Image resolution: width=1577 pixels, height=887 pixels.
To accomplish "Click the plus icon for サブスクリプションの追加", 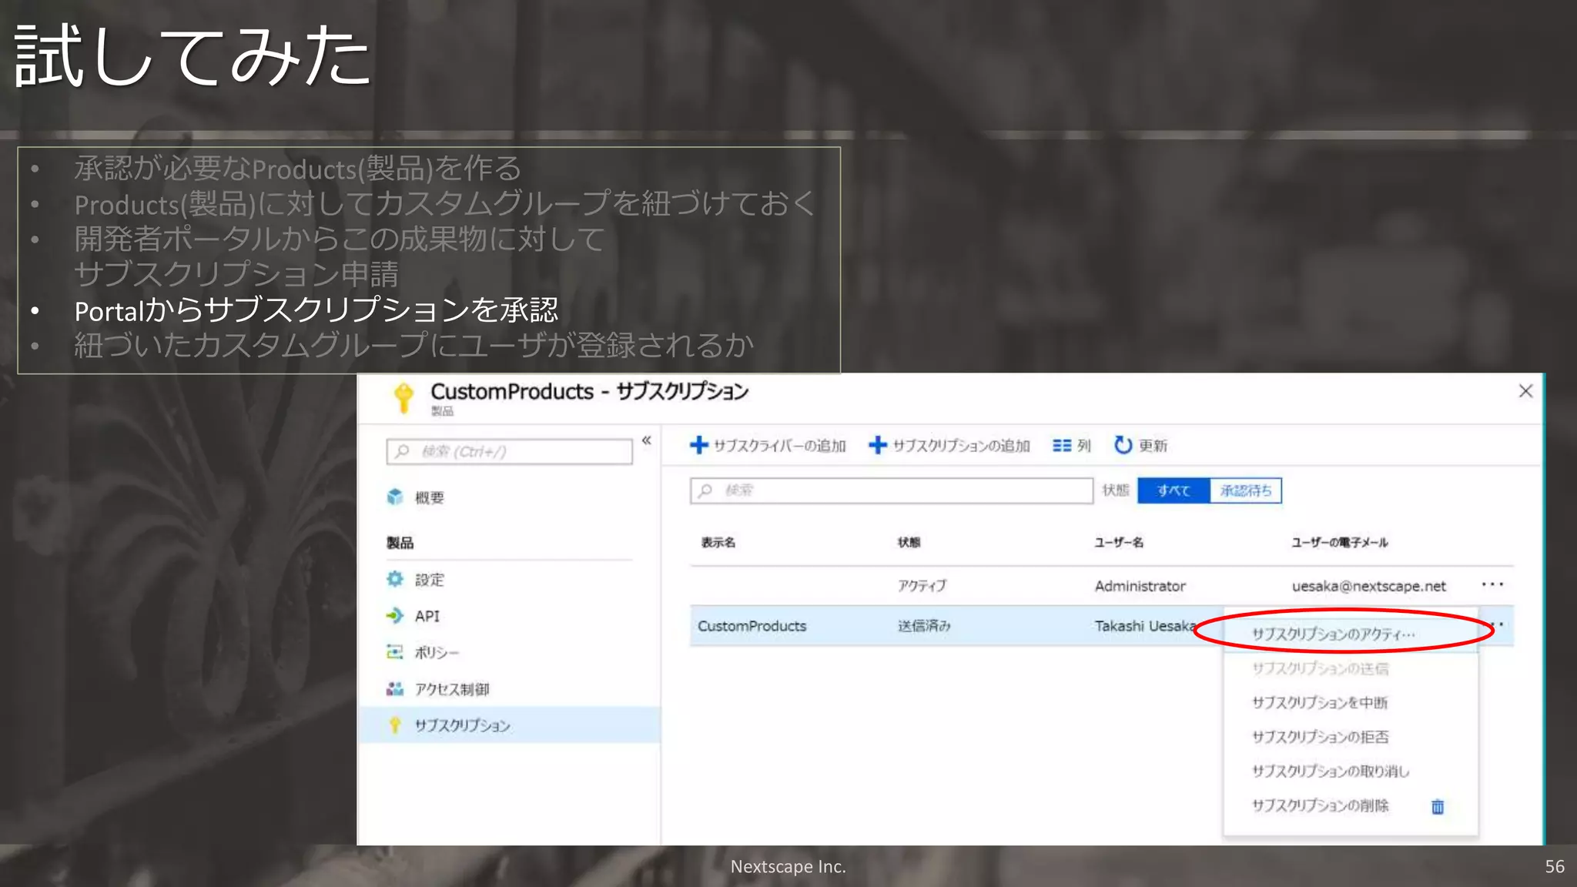I will [878, 445].
